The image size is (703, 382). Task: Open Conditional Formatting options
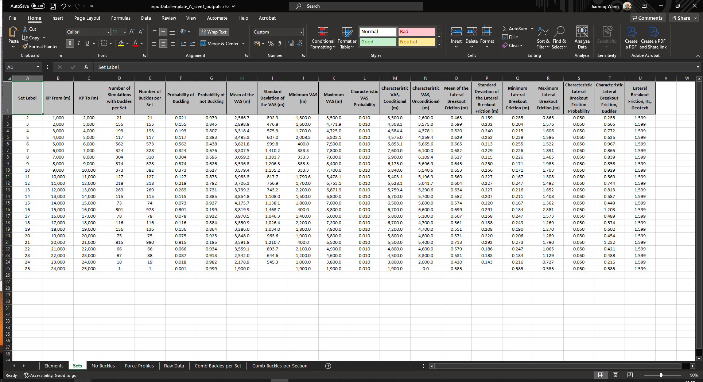322,38
